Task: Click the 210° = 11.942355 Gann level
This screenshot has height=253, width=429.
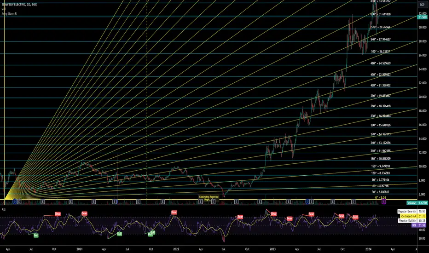Action: click(x=381, y=151)
